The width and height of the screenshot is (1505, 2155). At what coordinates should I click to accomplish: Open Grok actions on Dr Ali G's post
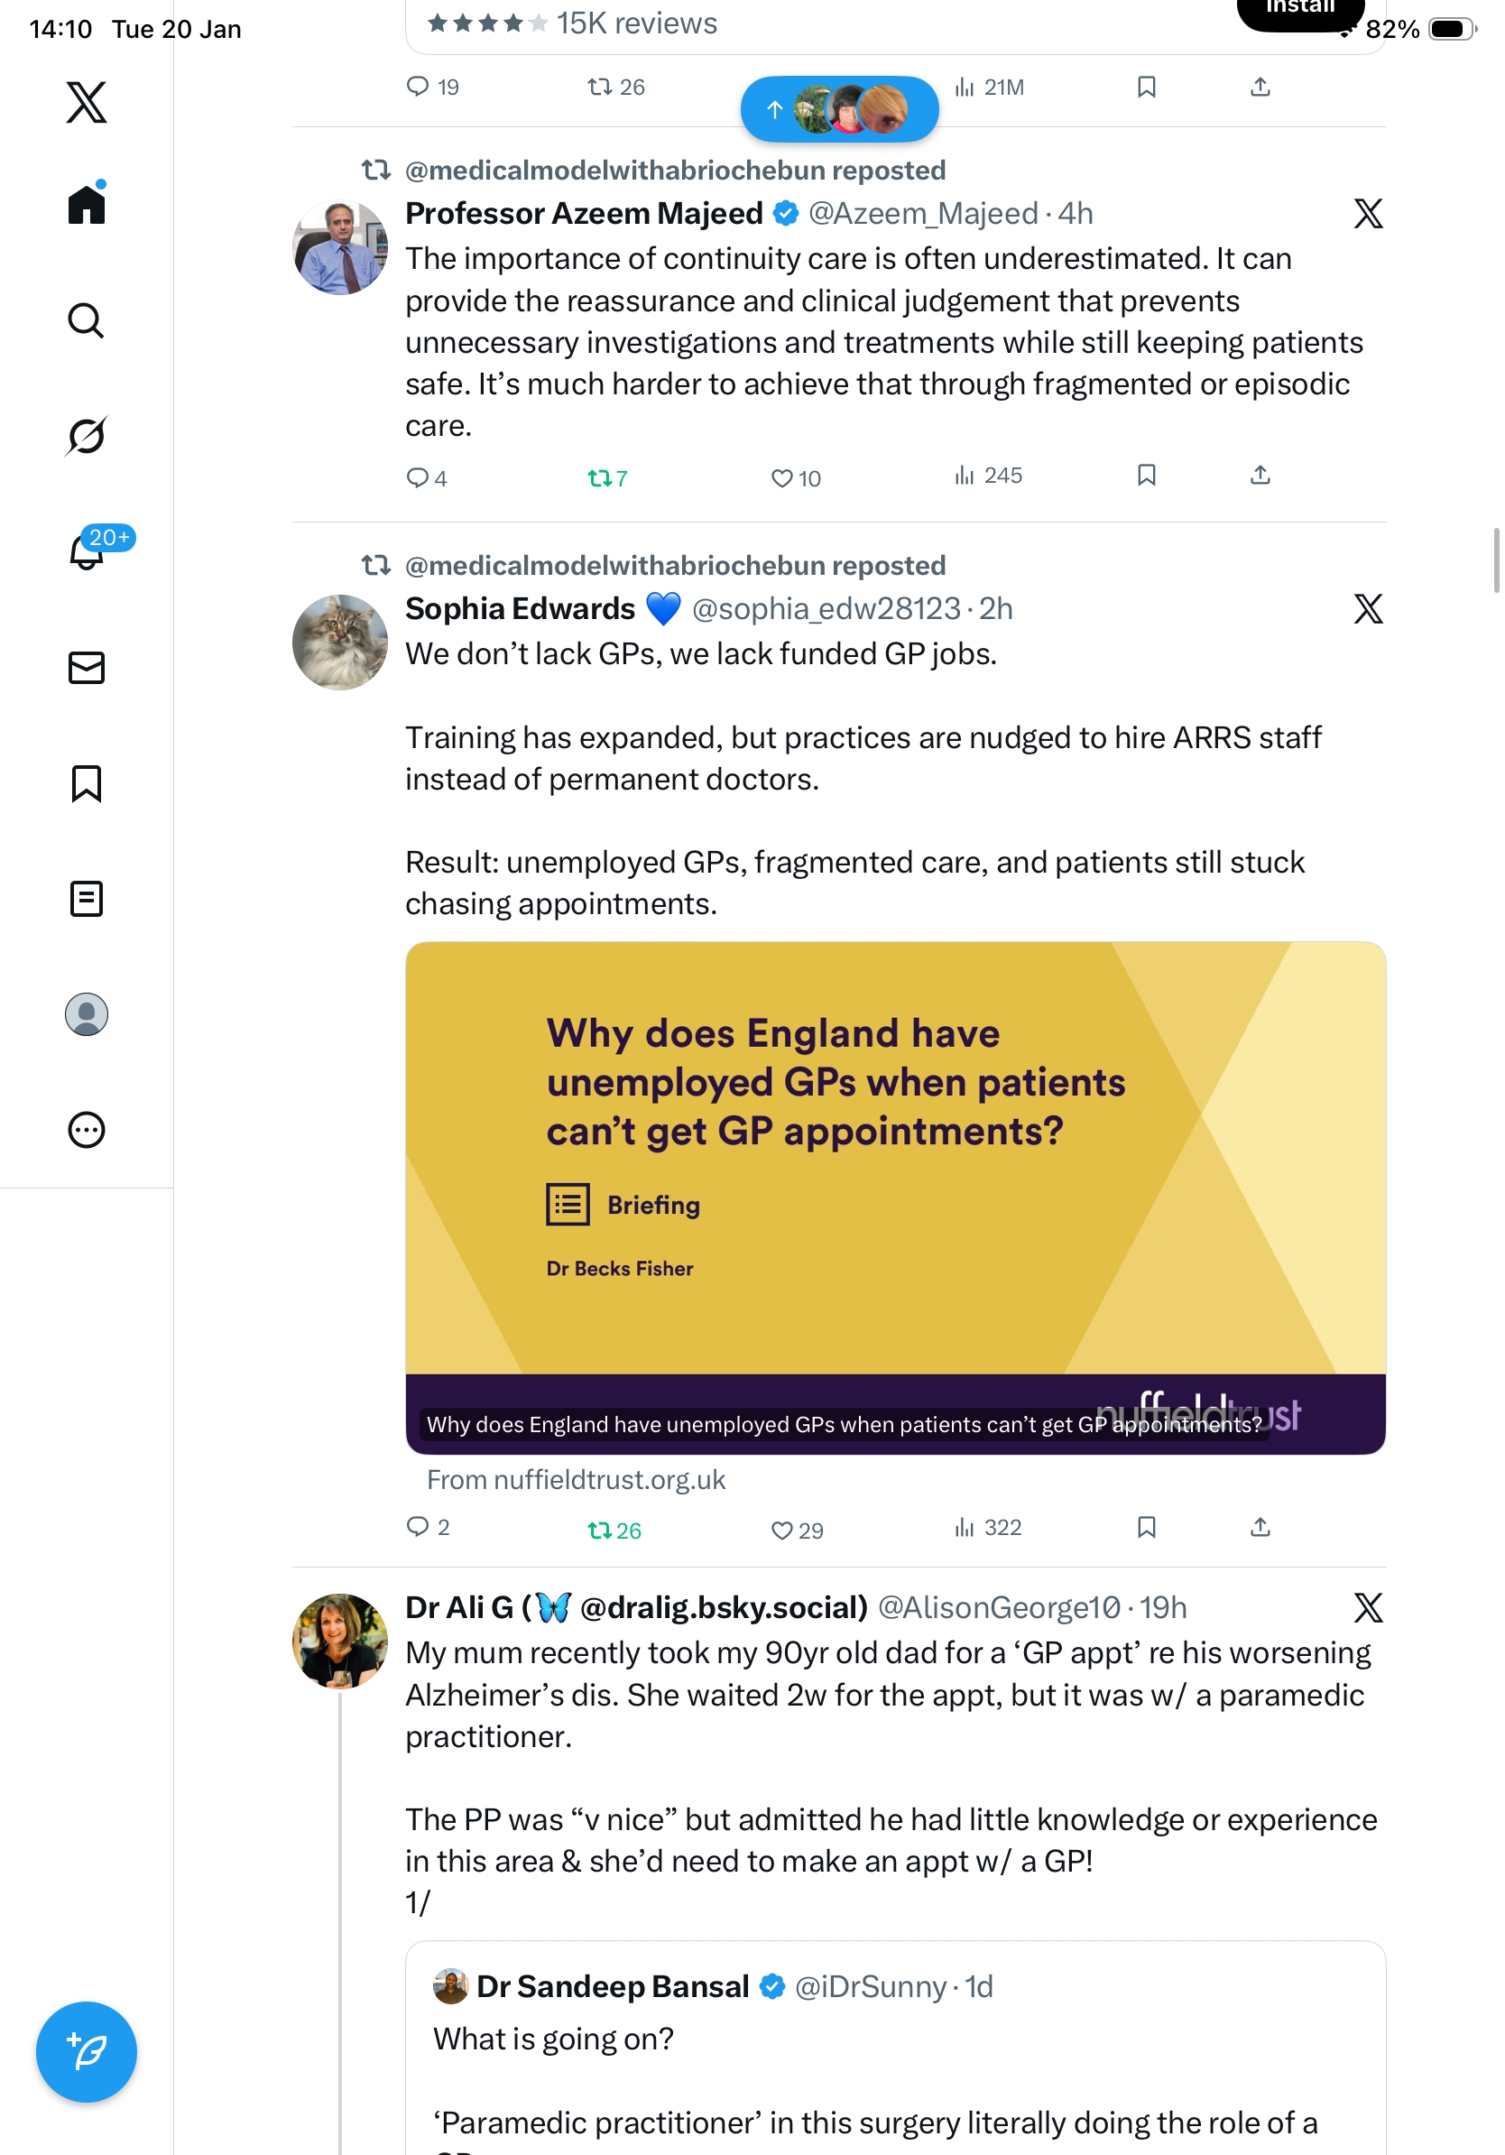(x=1368, y=1608)
